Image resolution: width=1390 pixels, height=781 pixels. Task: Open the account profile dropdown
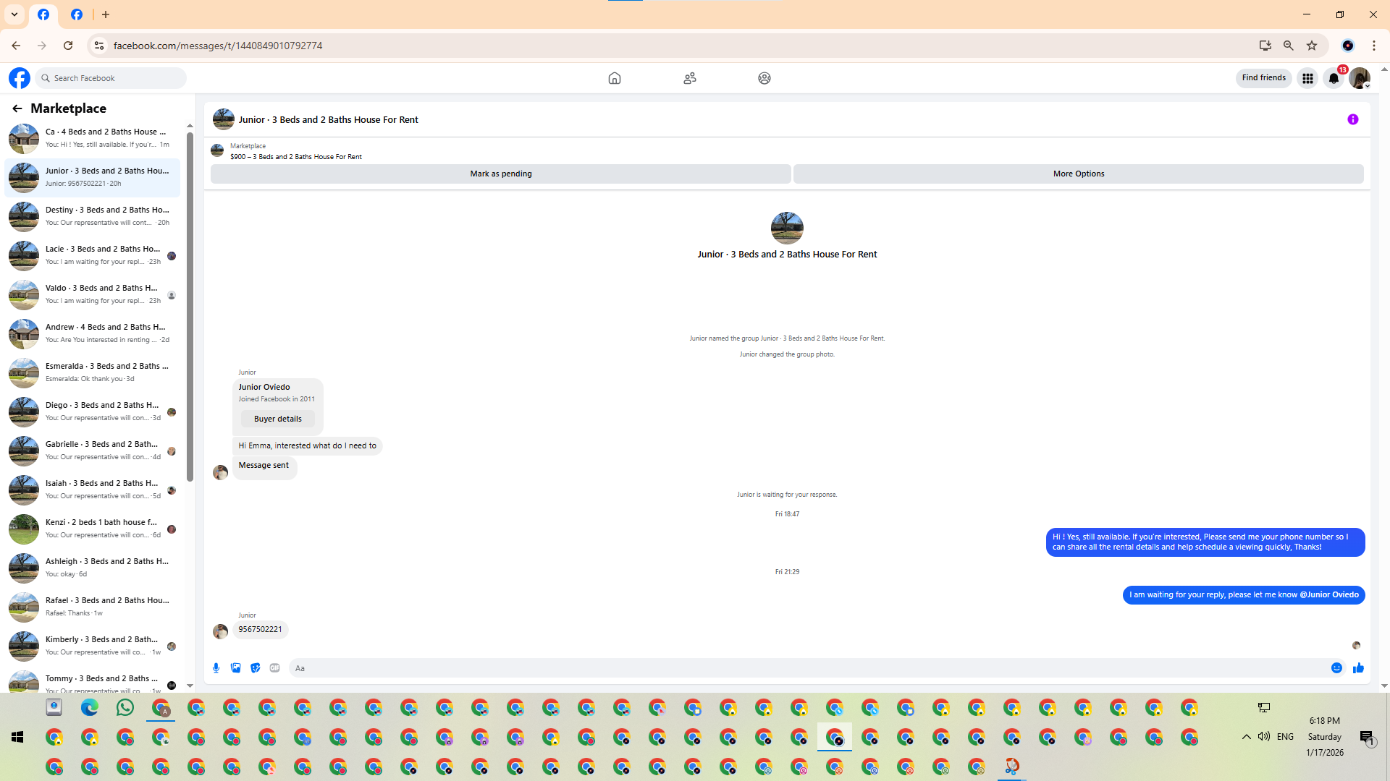[x=1360, y=78]
